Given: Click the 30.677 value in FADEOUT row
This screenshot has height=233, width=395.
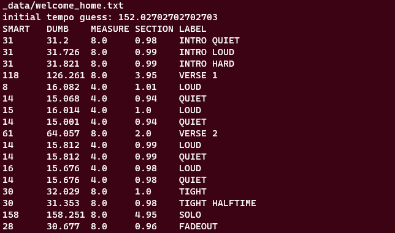Looking at the screenshot, I should 63,226.
